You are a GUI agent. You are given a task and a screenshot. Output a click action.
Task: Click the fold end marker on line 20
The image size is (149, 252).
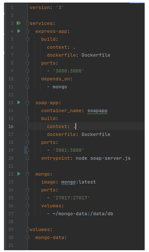[x=27, y=158]
